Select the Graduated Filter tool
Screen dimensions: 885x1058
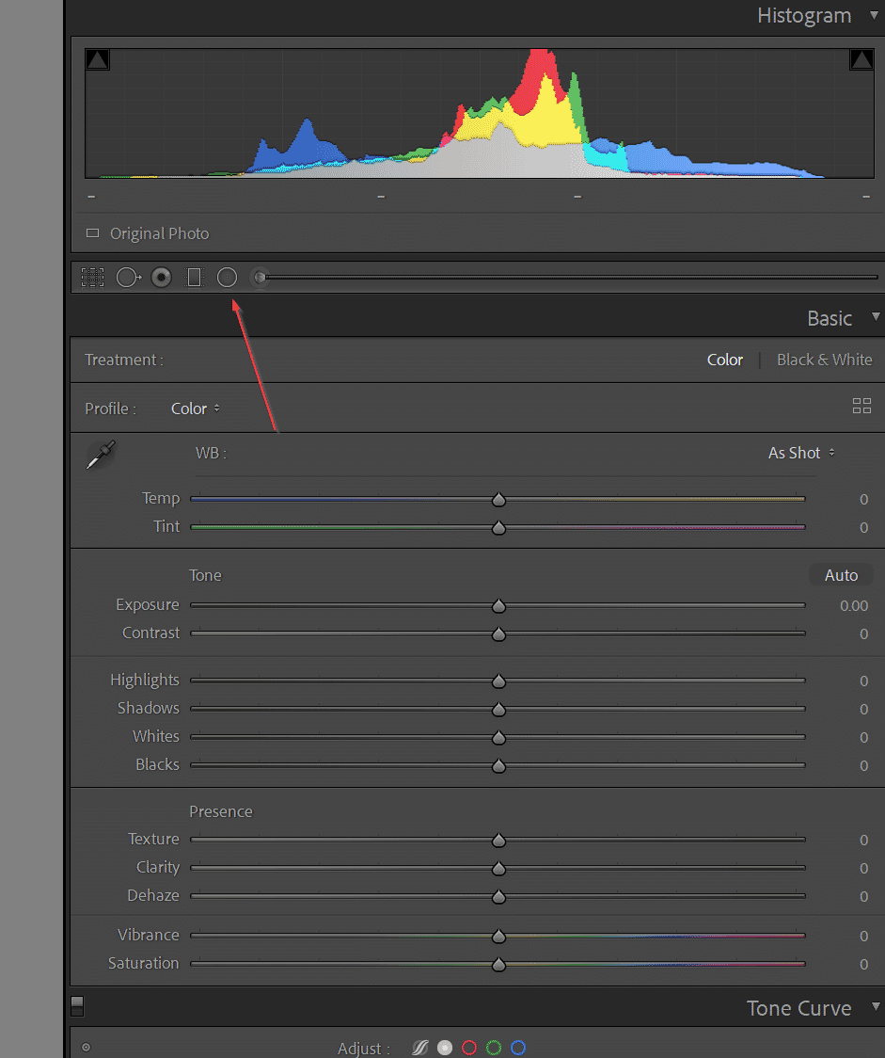tap(194, 277)
